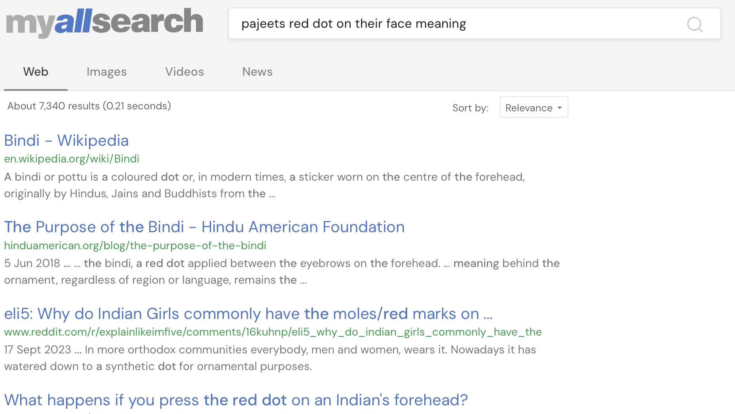Switch to the Web tab
735x414 pixels.
click(x=36, y=72)
